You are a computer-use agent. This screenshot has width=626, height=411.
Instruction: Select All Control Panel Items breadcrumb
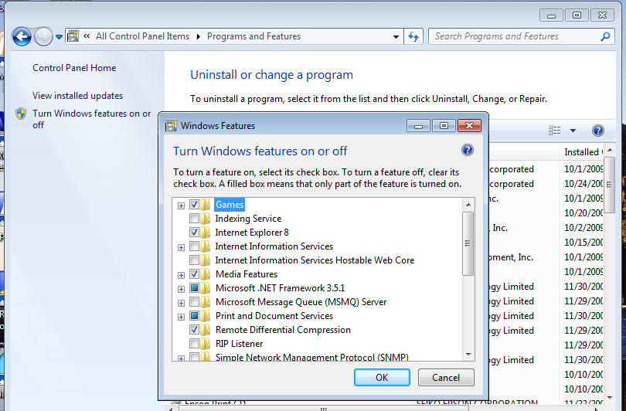[142, 36]
